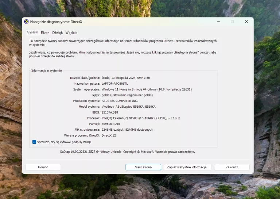Click the Informacje o systemie group label

click(x=46, y=70)
